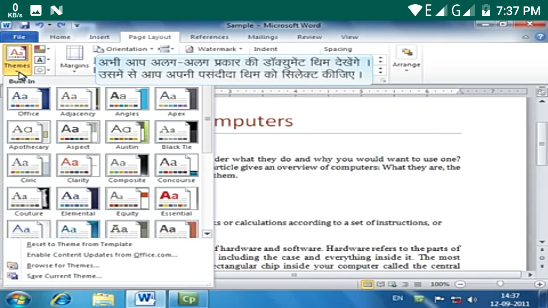The width and height of the screenshot is (548, 308).
Task: Click the Word taskbar button
Action: pyautogui.click(x=145, y=299)
